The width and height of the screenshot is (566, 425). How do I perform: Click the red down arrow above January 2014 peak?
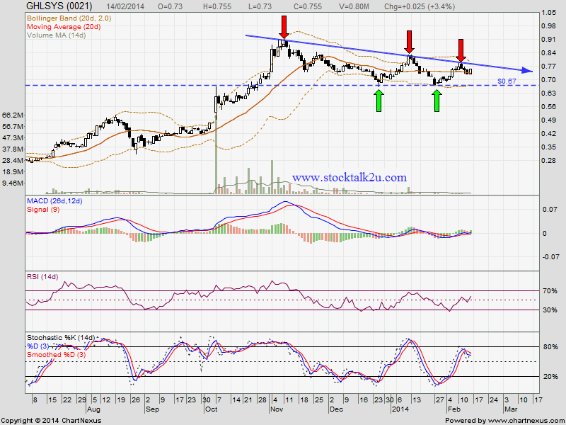tap(409, 42)
